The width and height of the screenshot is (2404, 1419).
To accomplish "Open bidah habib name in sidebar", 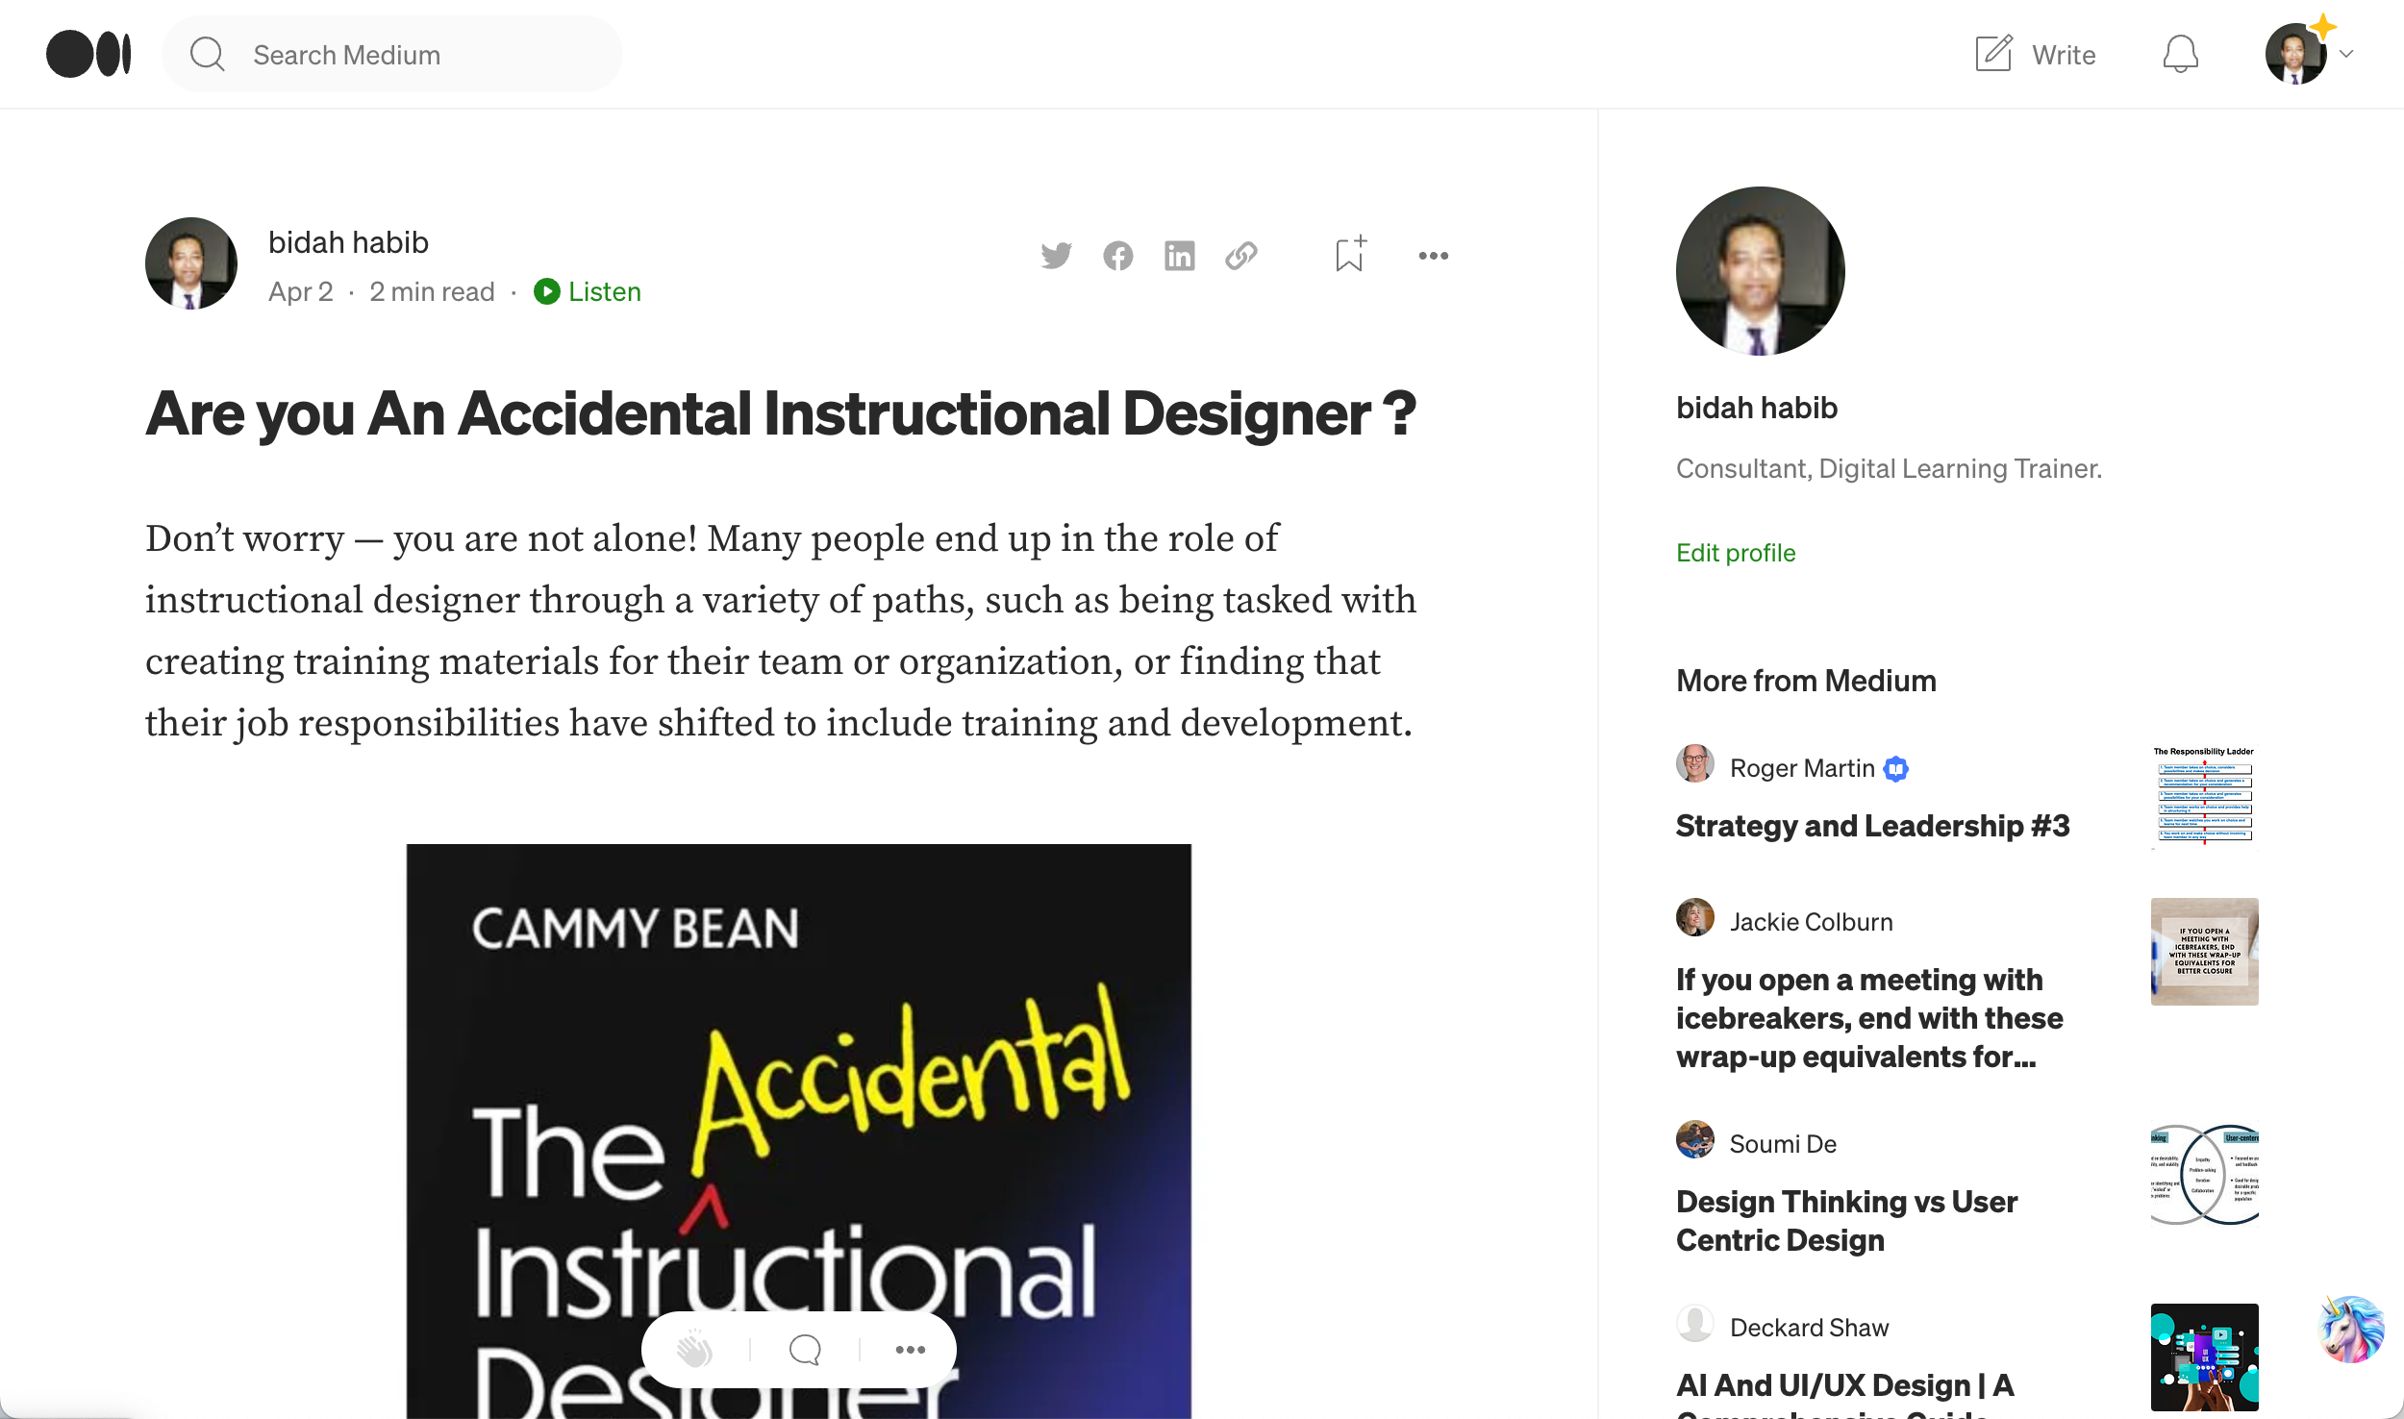I will (x=1756, y=408).
